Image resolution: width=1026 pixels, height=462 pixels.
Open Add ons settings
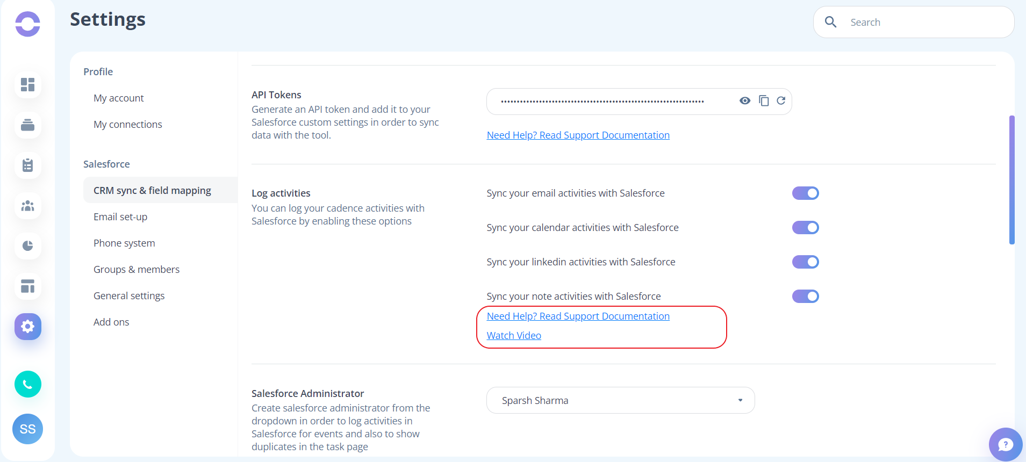(x=111, y=322)
